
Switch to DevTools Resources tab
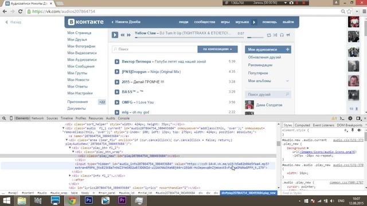click(96, 118)
